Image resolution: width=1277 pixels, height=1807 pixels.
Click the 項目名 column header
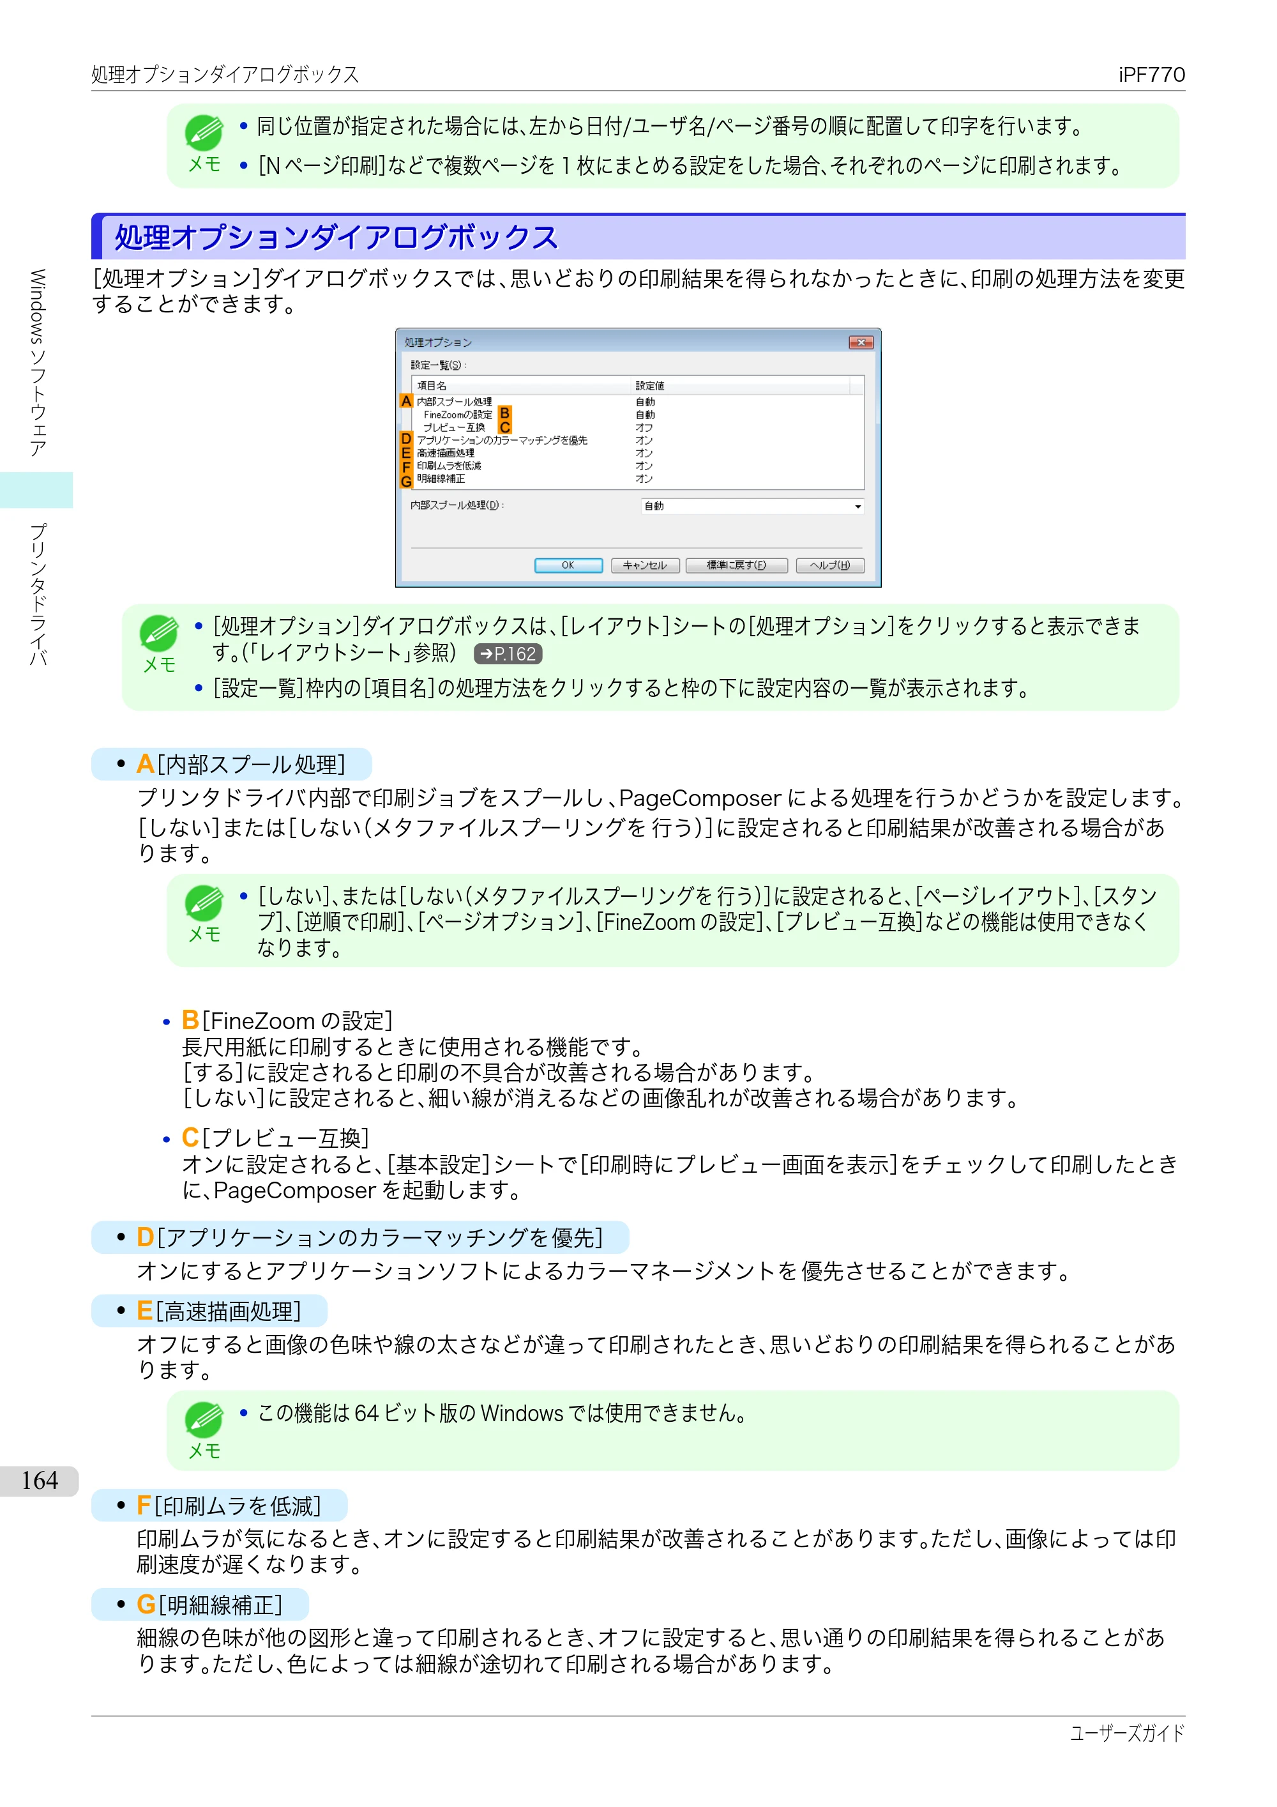coord(521,386)
